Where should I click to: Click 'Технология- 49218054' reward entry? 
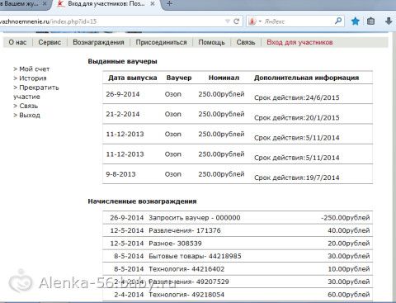pos(186,295)
